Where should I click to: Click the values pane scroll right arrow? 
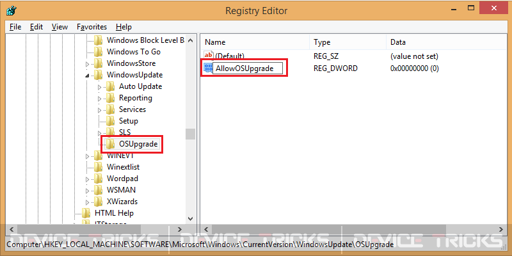[x=501, y=229]
